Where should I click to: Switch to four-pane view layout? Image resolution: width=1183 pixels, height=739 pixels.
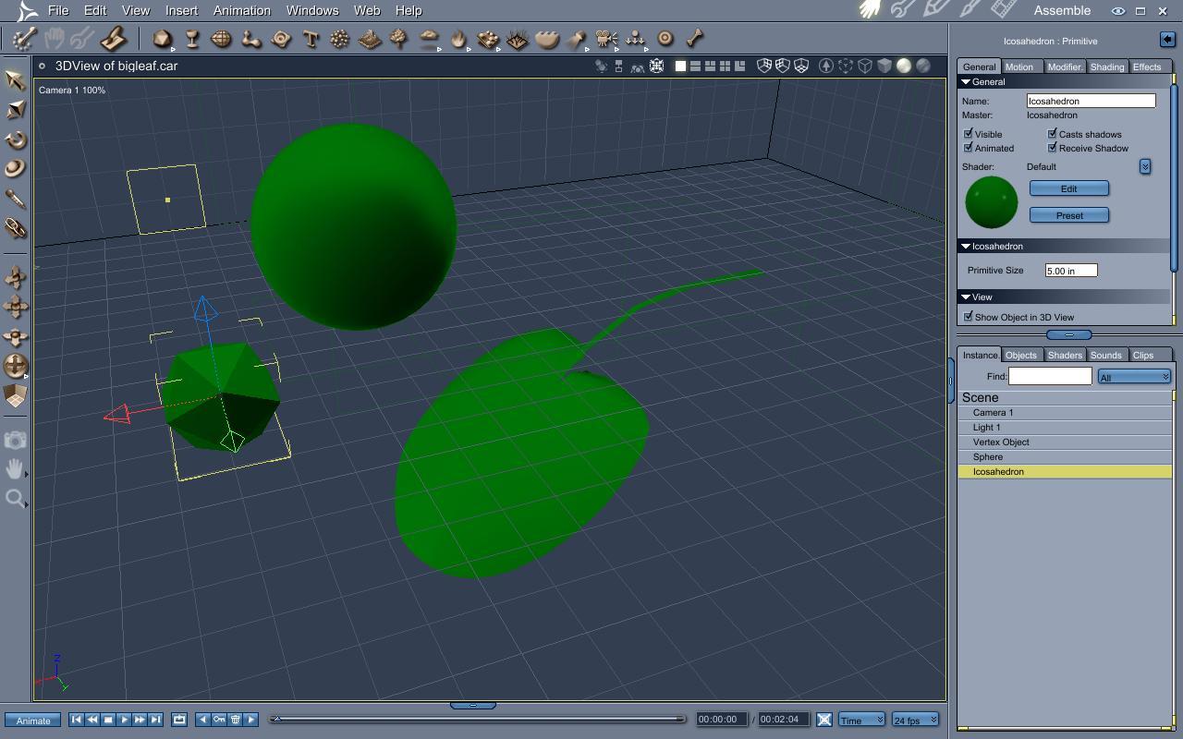(725, 66)
